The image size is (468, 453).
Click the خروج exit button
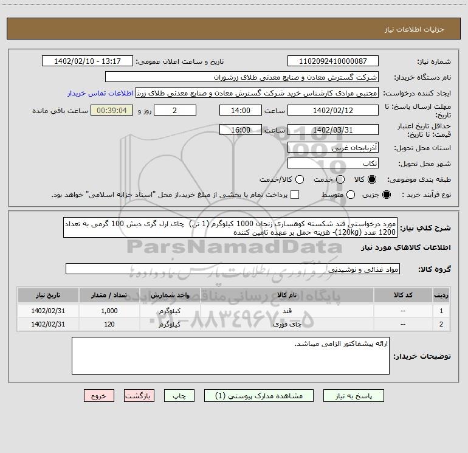(99, 396)
